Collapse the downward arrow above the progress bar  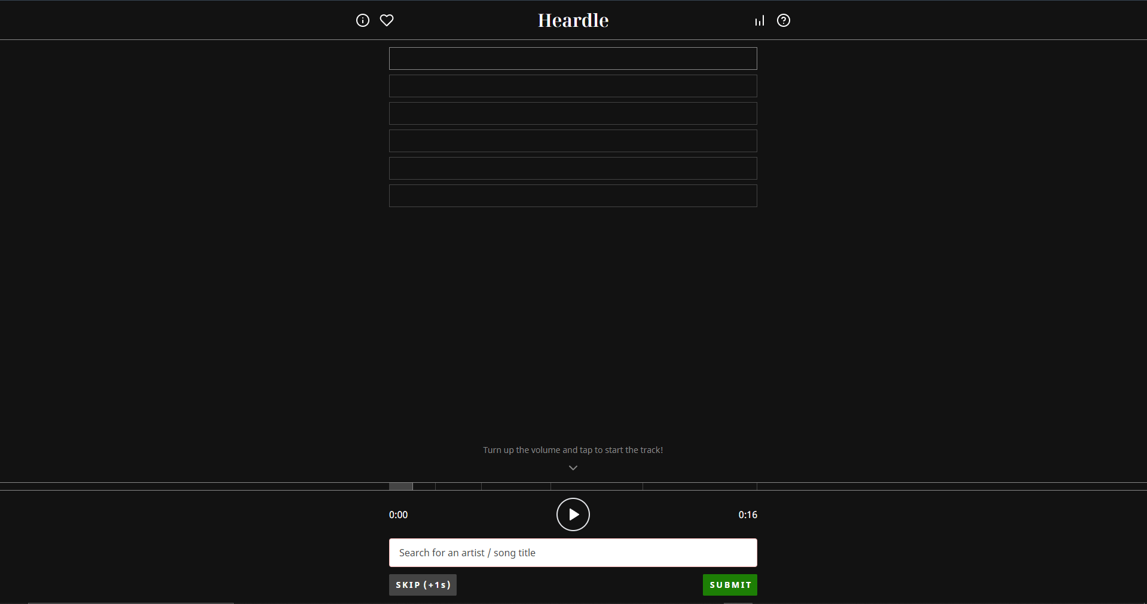pos(573,468)
